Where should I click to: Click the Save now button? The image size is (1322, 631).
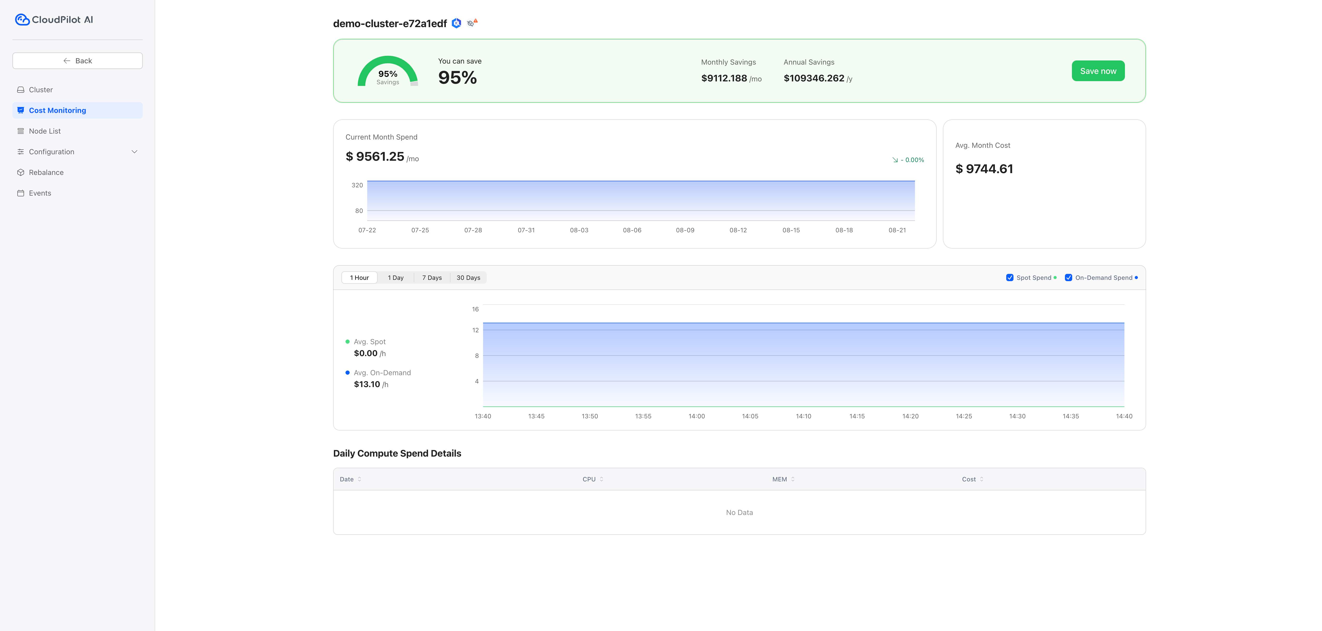click(1098, 70)
